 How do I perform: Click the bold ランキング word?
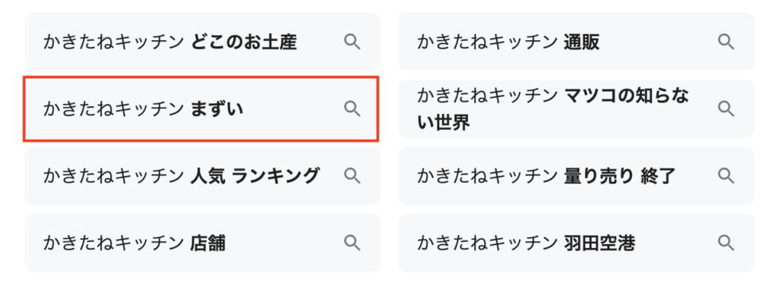pyautogui.click(x=275, y=175)
